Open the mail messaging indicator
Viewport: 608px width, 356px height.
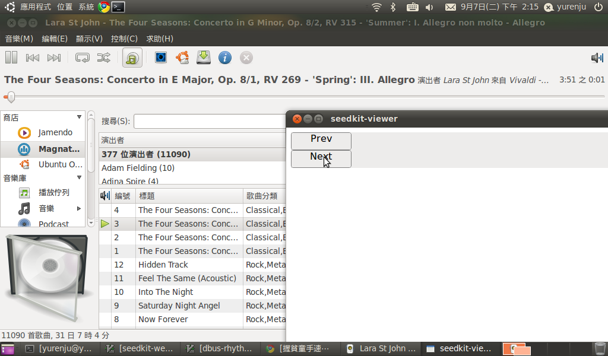(x=450, y=7)
